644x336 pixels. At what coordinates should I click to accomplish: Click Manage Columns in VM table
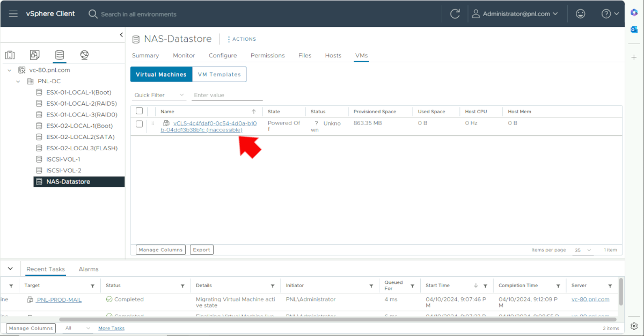point(160,250)
